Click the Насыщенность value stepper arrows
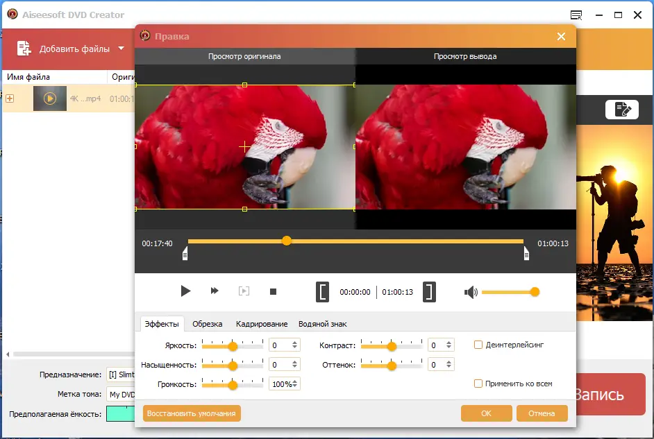This screenshot has width=654, height=439. coord(294,364)
